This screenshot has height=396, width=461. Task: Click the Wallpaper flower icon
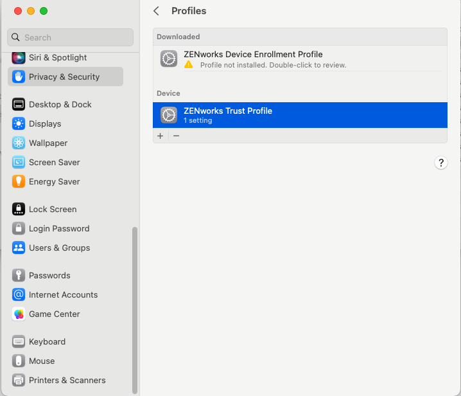tap(19, 143)
